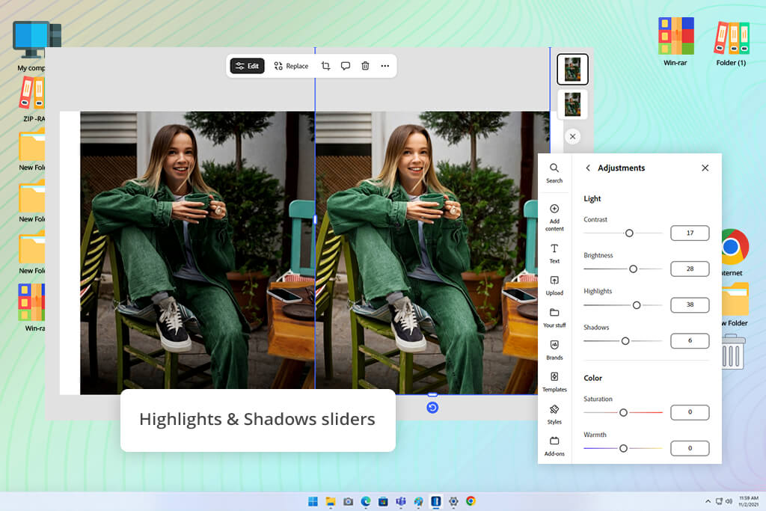Open Your stuff in the sidebar

click(x=554, y=318)
